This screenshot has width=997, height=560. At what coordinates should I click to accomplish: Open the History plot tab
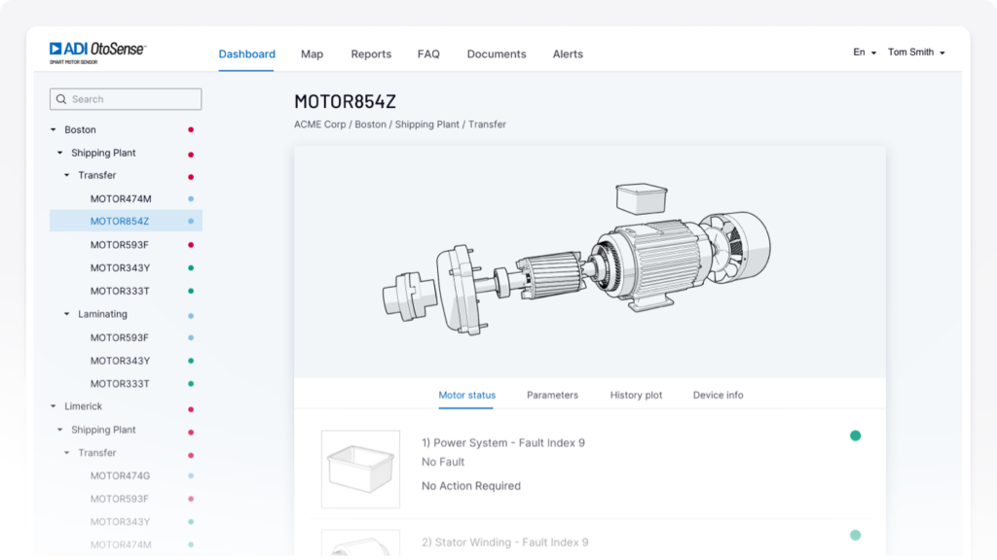(x=636, y=395)
